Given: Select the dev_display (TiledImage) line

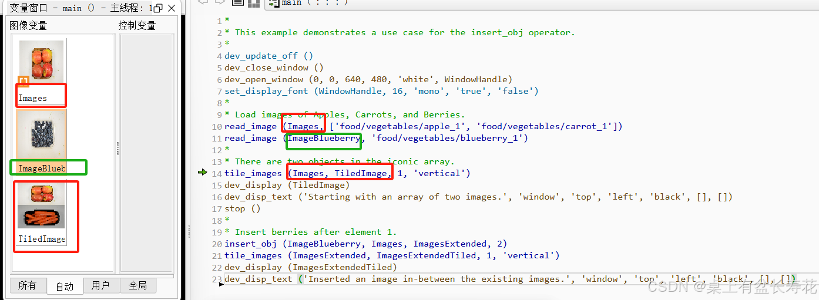Looking at the screenshot, I should pyautogui.click(x=287, y=186).
